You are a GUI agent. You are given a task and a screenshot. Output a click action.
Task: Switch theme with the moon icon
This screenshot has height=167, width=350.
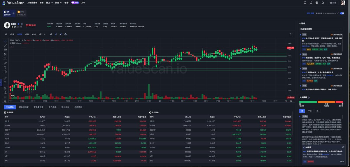click(x=311, y=3)
